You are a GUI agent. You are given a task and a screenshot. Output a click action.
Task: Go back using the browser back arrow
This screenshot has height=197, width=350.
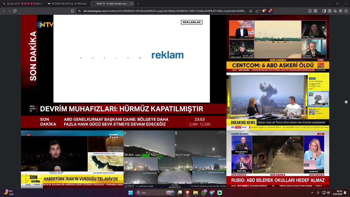(x=4, y=11)
